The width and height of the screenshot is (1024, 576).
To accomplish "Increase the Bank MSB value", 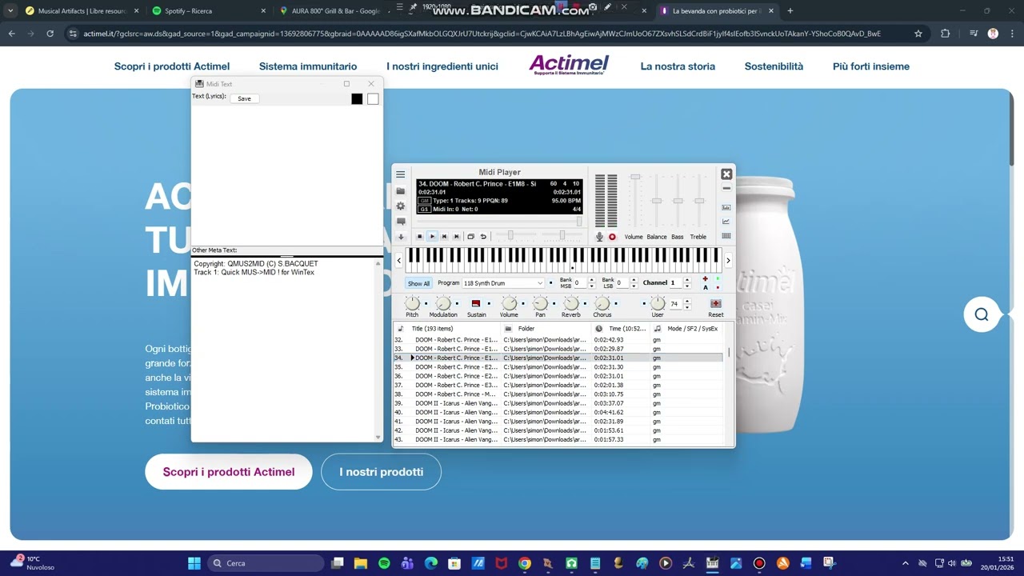I will tap(590, 280).
